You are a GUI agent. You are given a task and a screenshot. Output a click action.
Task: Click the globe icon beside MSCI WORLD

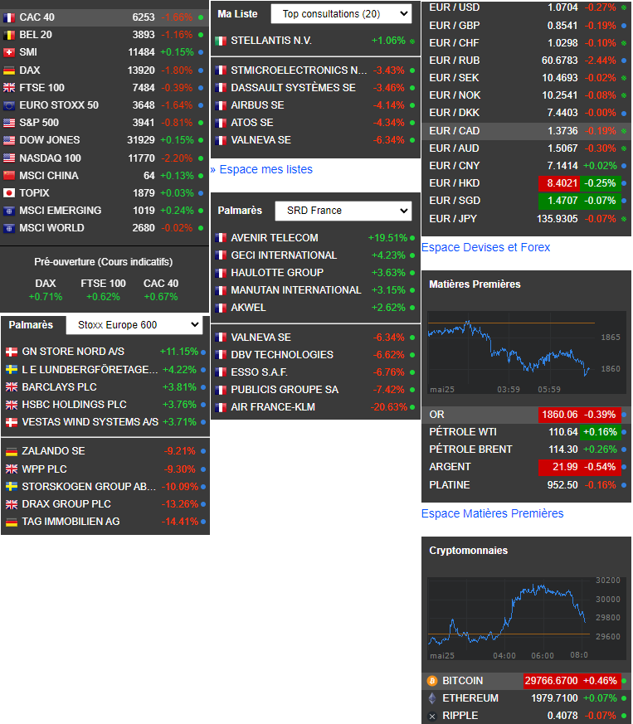point(9,228)
